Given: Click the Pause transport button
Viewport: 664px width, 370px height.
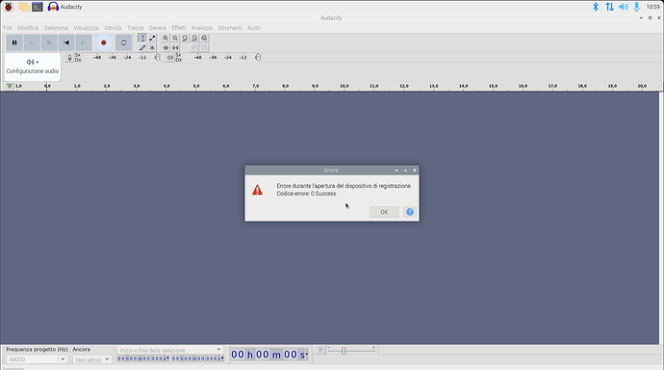Looking at the screenshot, I should coord(14,42).
